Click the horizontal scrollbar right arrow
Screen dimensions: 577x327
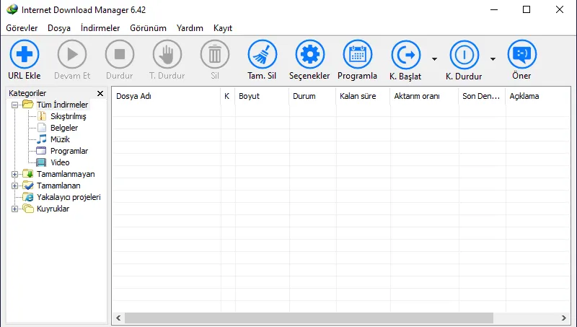(x=564, y=318)
